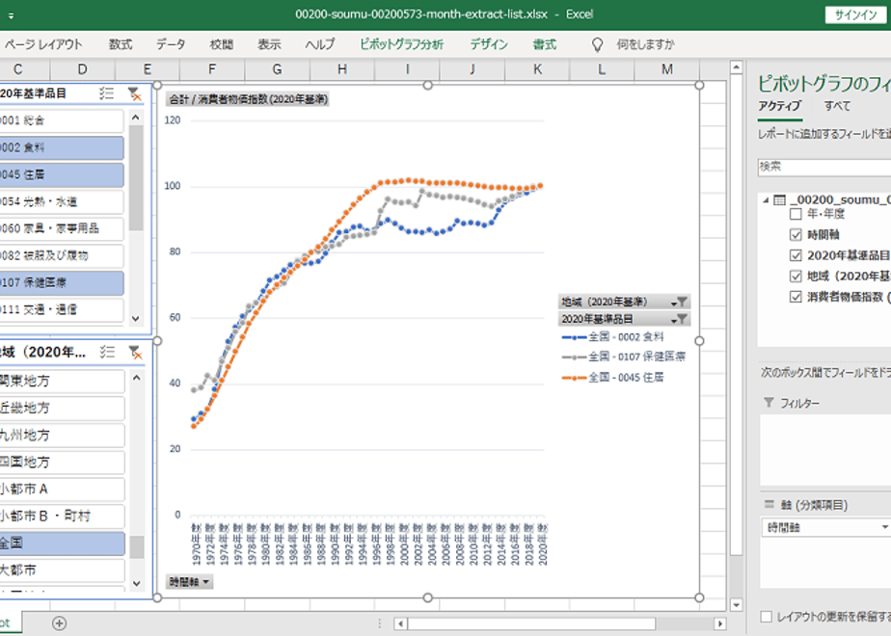Open the ピボットグラフ分析 ribbon tab

(x=402, y=44)
